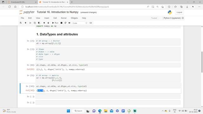Select cell In [9] with a2 matrix code
The image size is (203, 114).
[108, 78]
